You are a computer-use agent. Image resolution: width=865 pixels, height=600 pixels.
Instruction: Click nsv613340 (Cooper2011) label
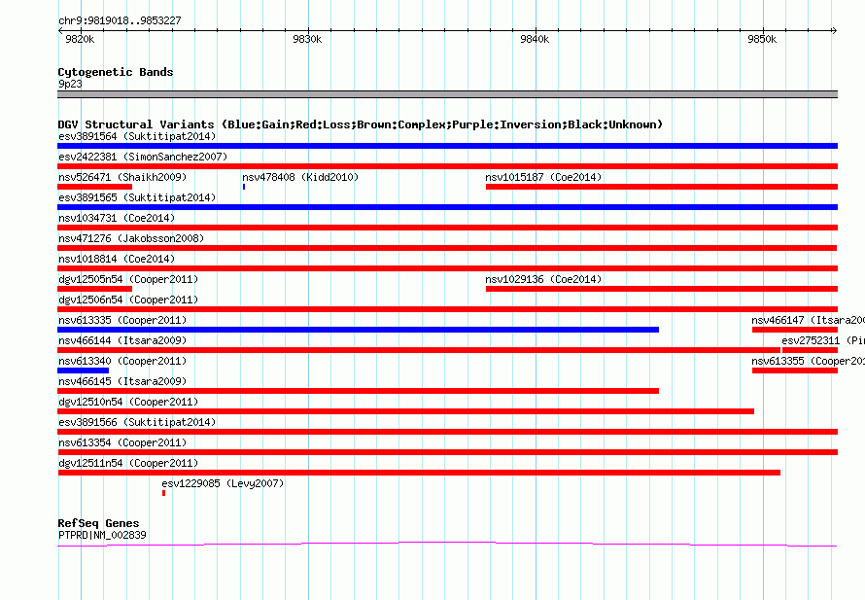coord(122,361)
